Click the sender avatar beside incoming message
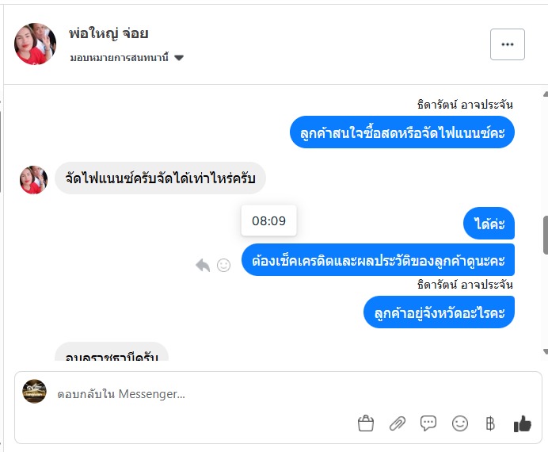This screenshot has height=452, width=548. click(33, 179)
